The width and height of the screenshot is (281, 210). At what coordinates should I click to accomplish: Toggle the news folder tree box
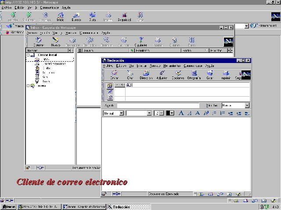tap(29, 86)
